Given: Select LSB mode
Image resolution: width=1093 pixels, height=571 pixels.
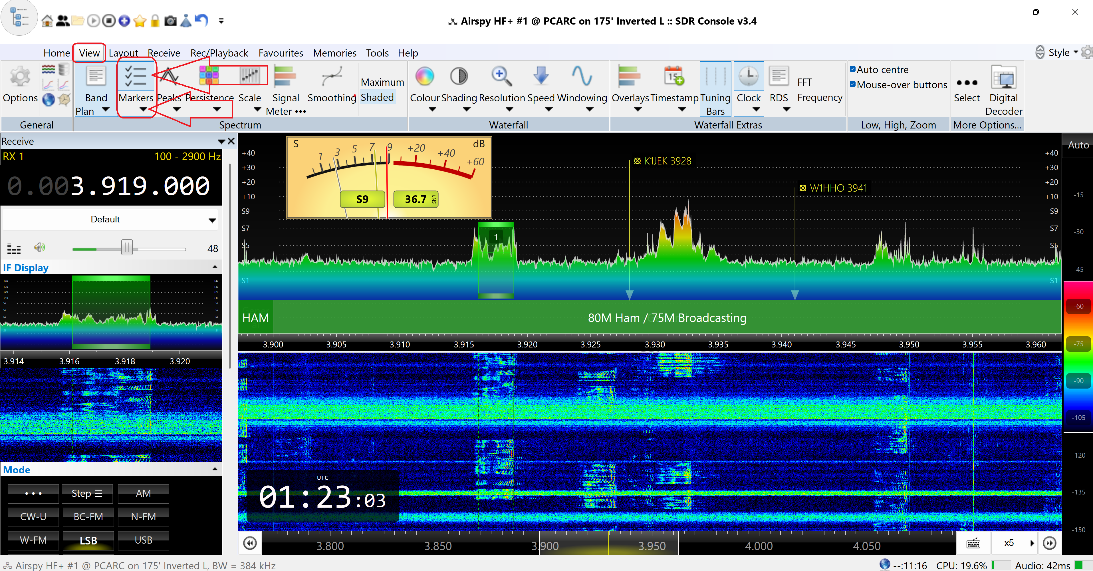Looking at the screenshot, I should pos(88,540).
